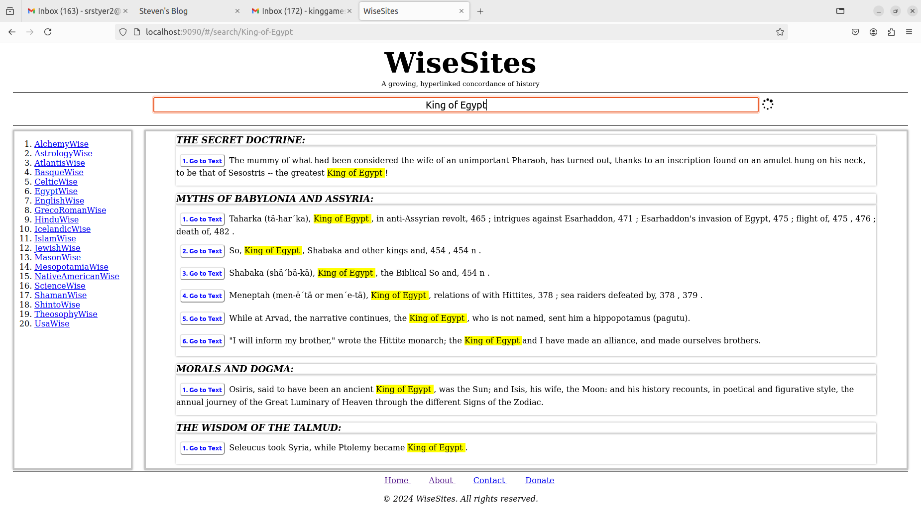Click Go to Text for Secret Doctrine result
Image resolution: width=921 pixels, height=524 pixels.
point(202,161)
